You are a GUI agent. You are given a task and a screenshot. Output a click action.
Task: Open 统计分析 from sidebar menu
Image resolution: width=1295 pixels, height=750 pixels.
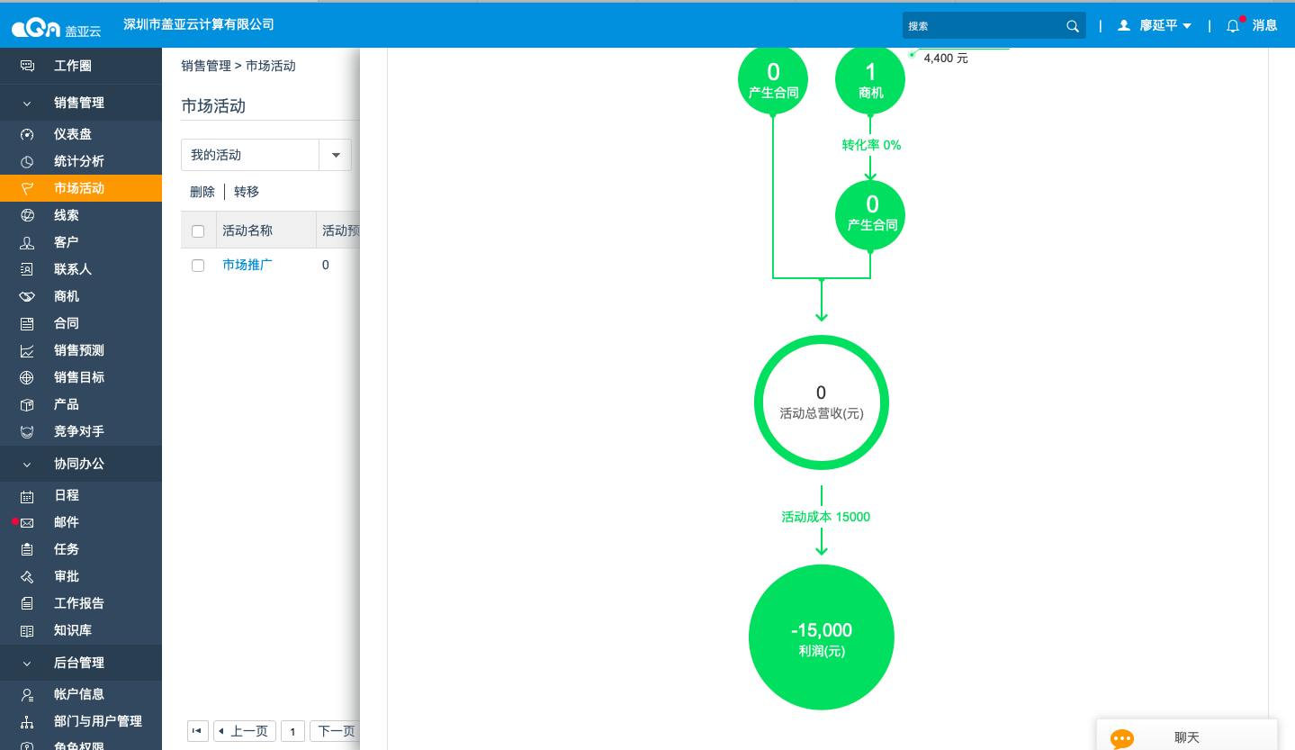pyautogui.click(x=79, y=161)
